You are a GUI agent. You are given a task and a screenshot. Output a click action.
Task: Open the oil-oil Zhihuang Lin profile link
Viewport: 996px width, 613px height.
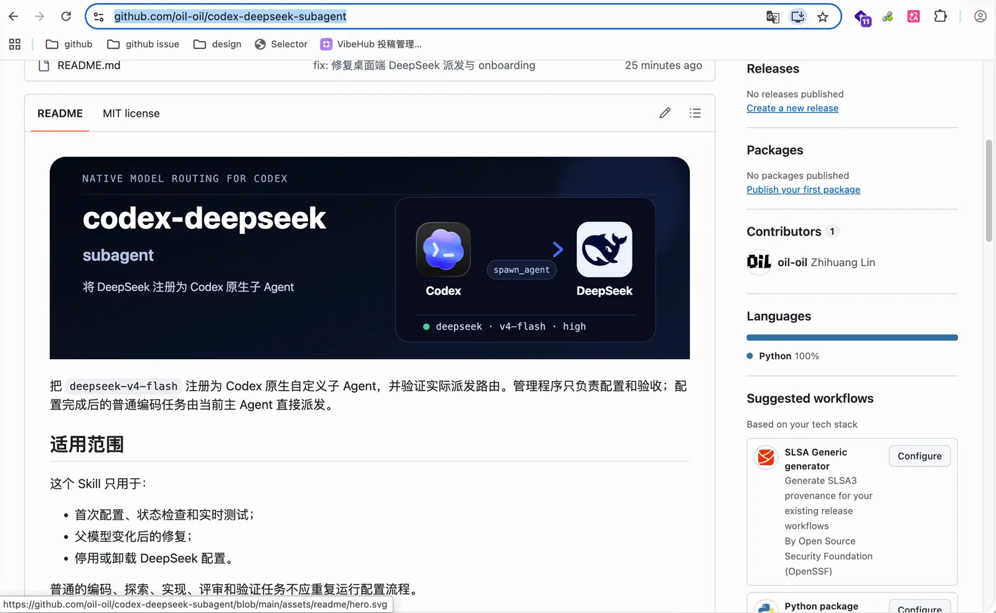tap(826, 262)
